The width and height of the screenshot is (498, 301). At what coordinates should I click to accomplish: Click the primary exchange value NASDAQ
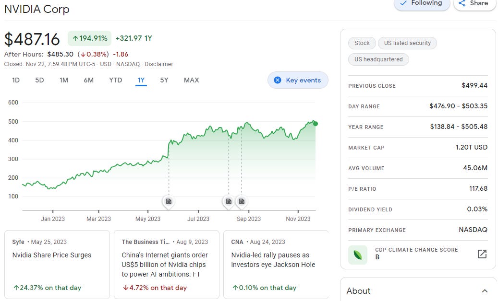473,230
